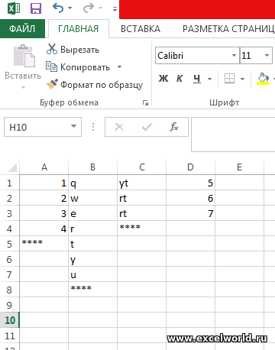Viewport: 275px width, 350px height.
Task: Customize the Quick Access Toolbar
Action: pyautogui.click(x=115, y=9)
